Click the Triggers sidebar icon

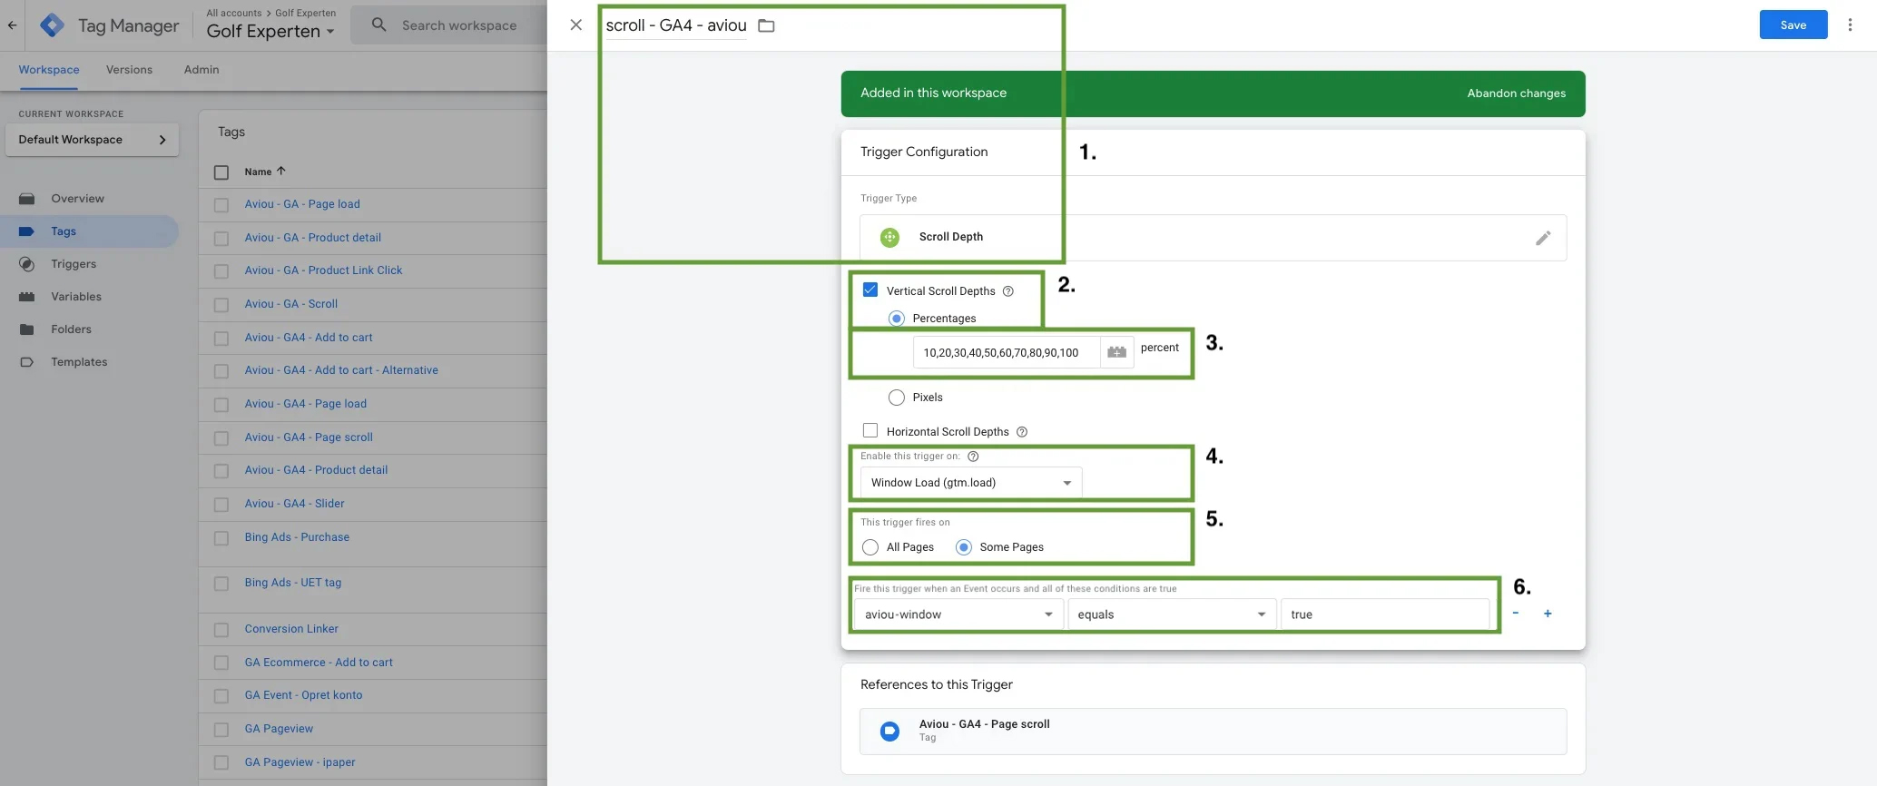pyautogui.click(x=27, y=264)
